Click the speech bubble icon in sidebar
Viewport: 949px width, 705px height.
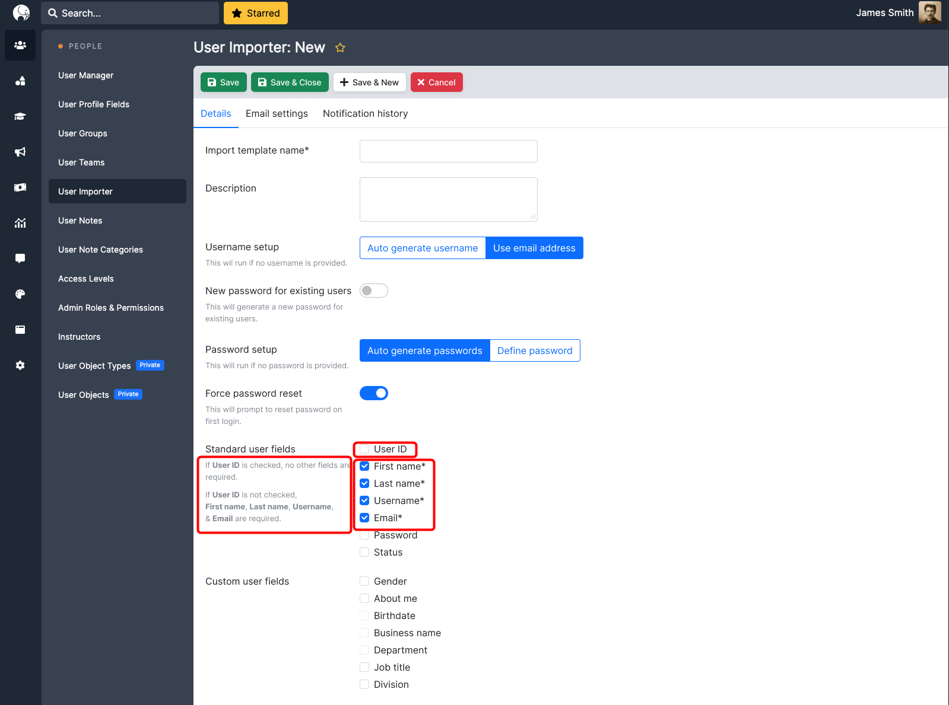point(20,259)
